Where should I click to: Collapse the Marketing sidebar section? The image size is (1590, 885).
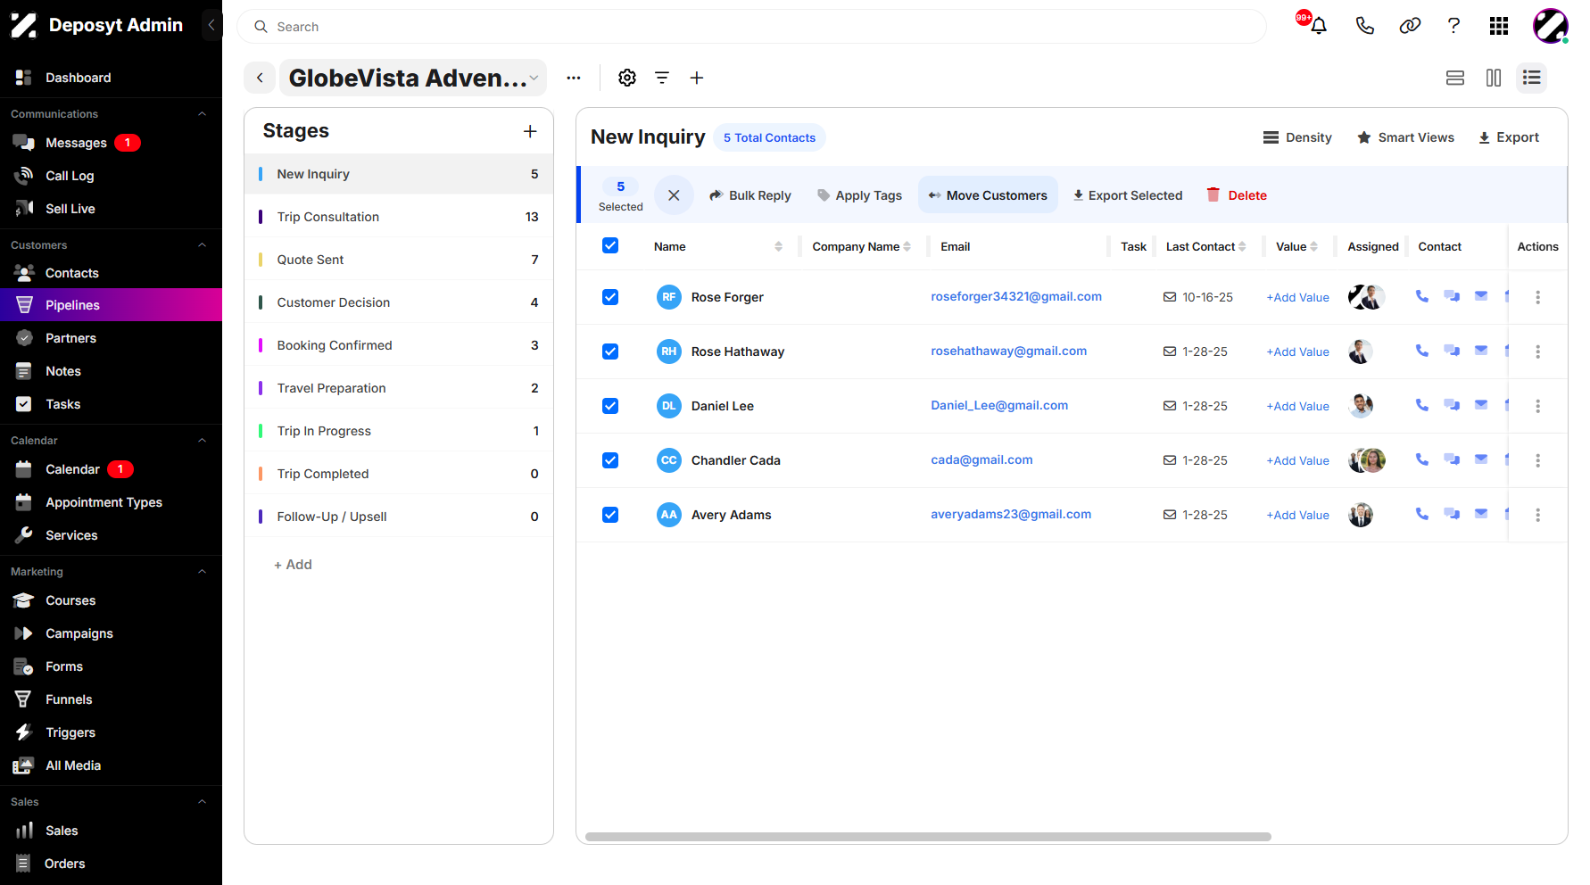(202, 572)
